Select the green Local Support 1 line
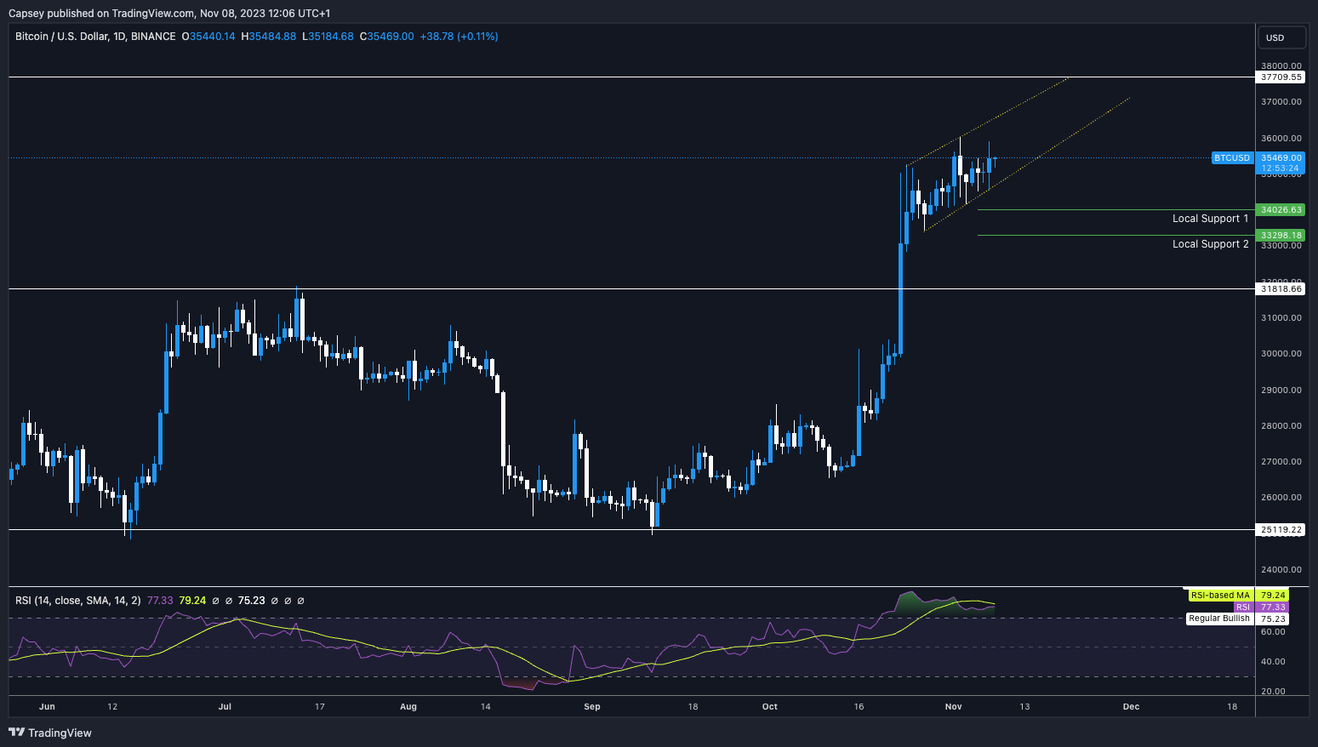The width and height of the screenshot is (1318, 747). [1115, 209]
